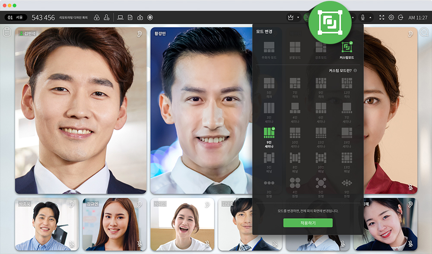Enter fullscreen with the expand icon
The height and width of the screenshot is (254, 432).
coord(381,18)
